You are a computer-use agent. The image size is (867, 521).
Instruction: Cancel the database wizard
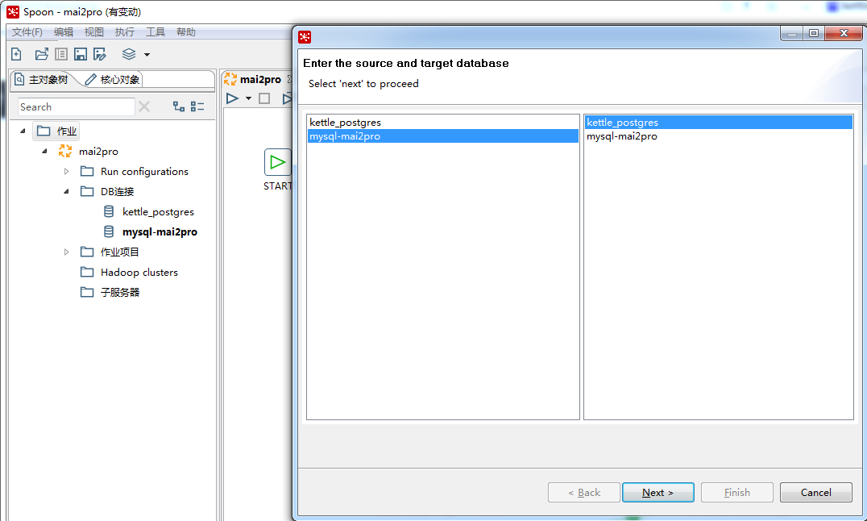815,492
